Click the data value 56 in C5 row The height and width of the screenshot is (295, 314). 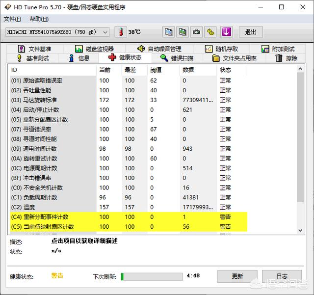pos(186,227)
